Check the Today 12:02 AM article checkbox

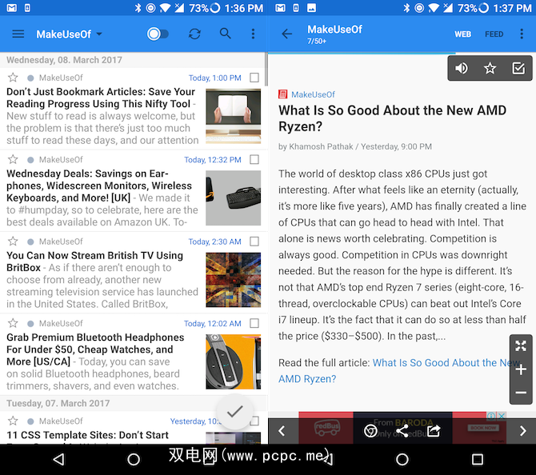254,323
